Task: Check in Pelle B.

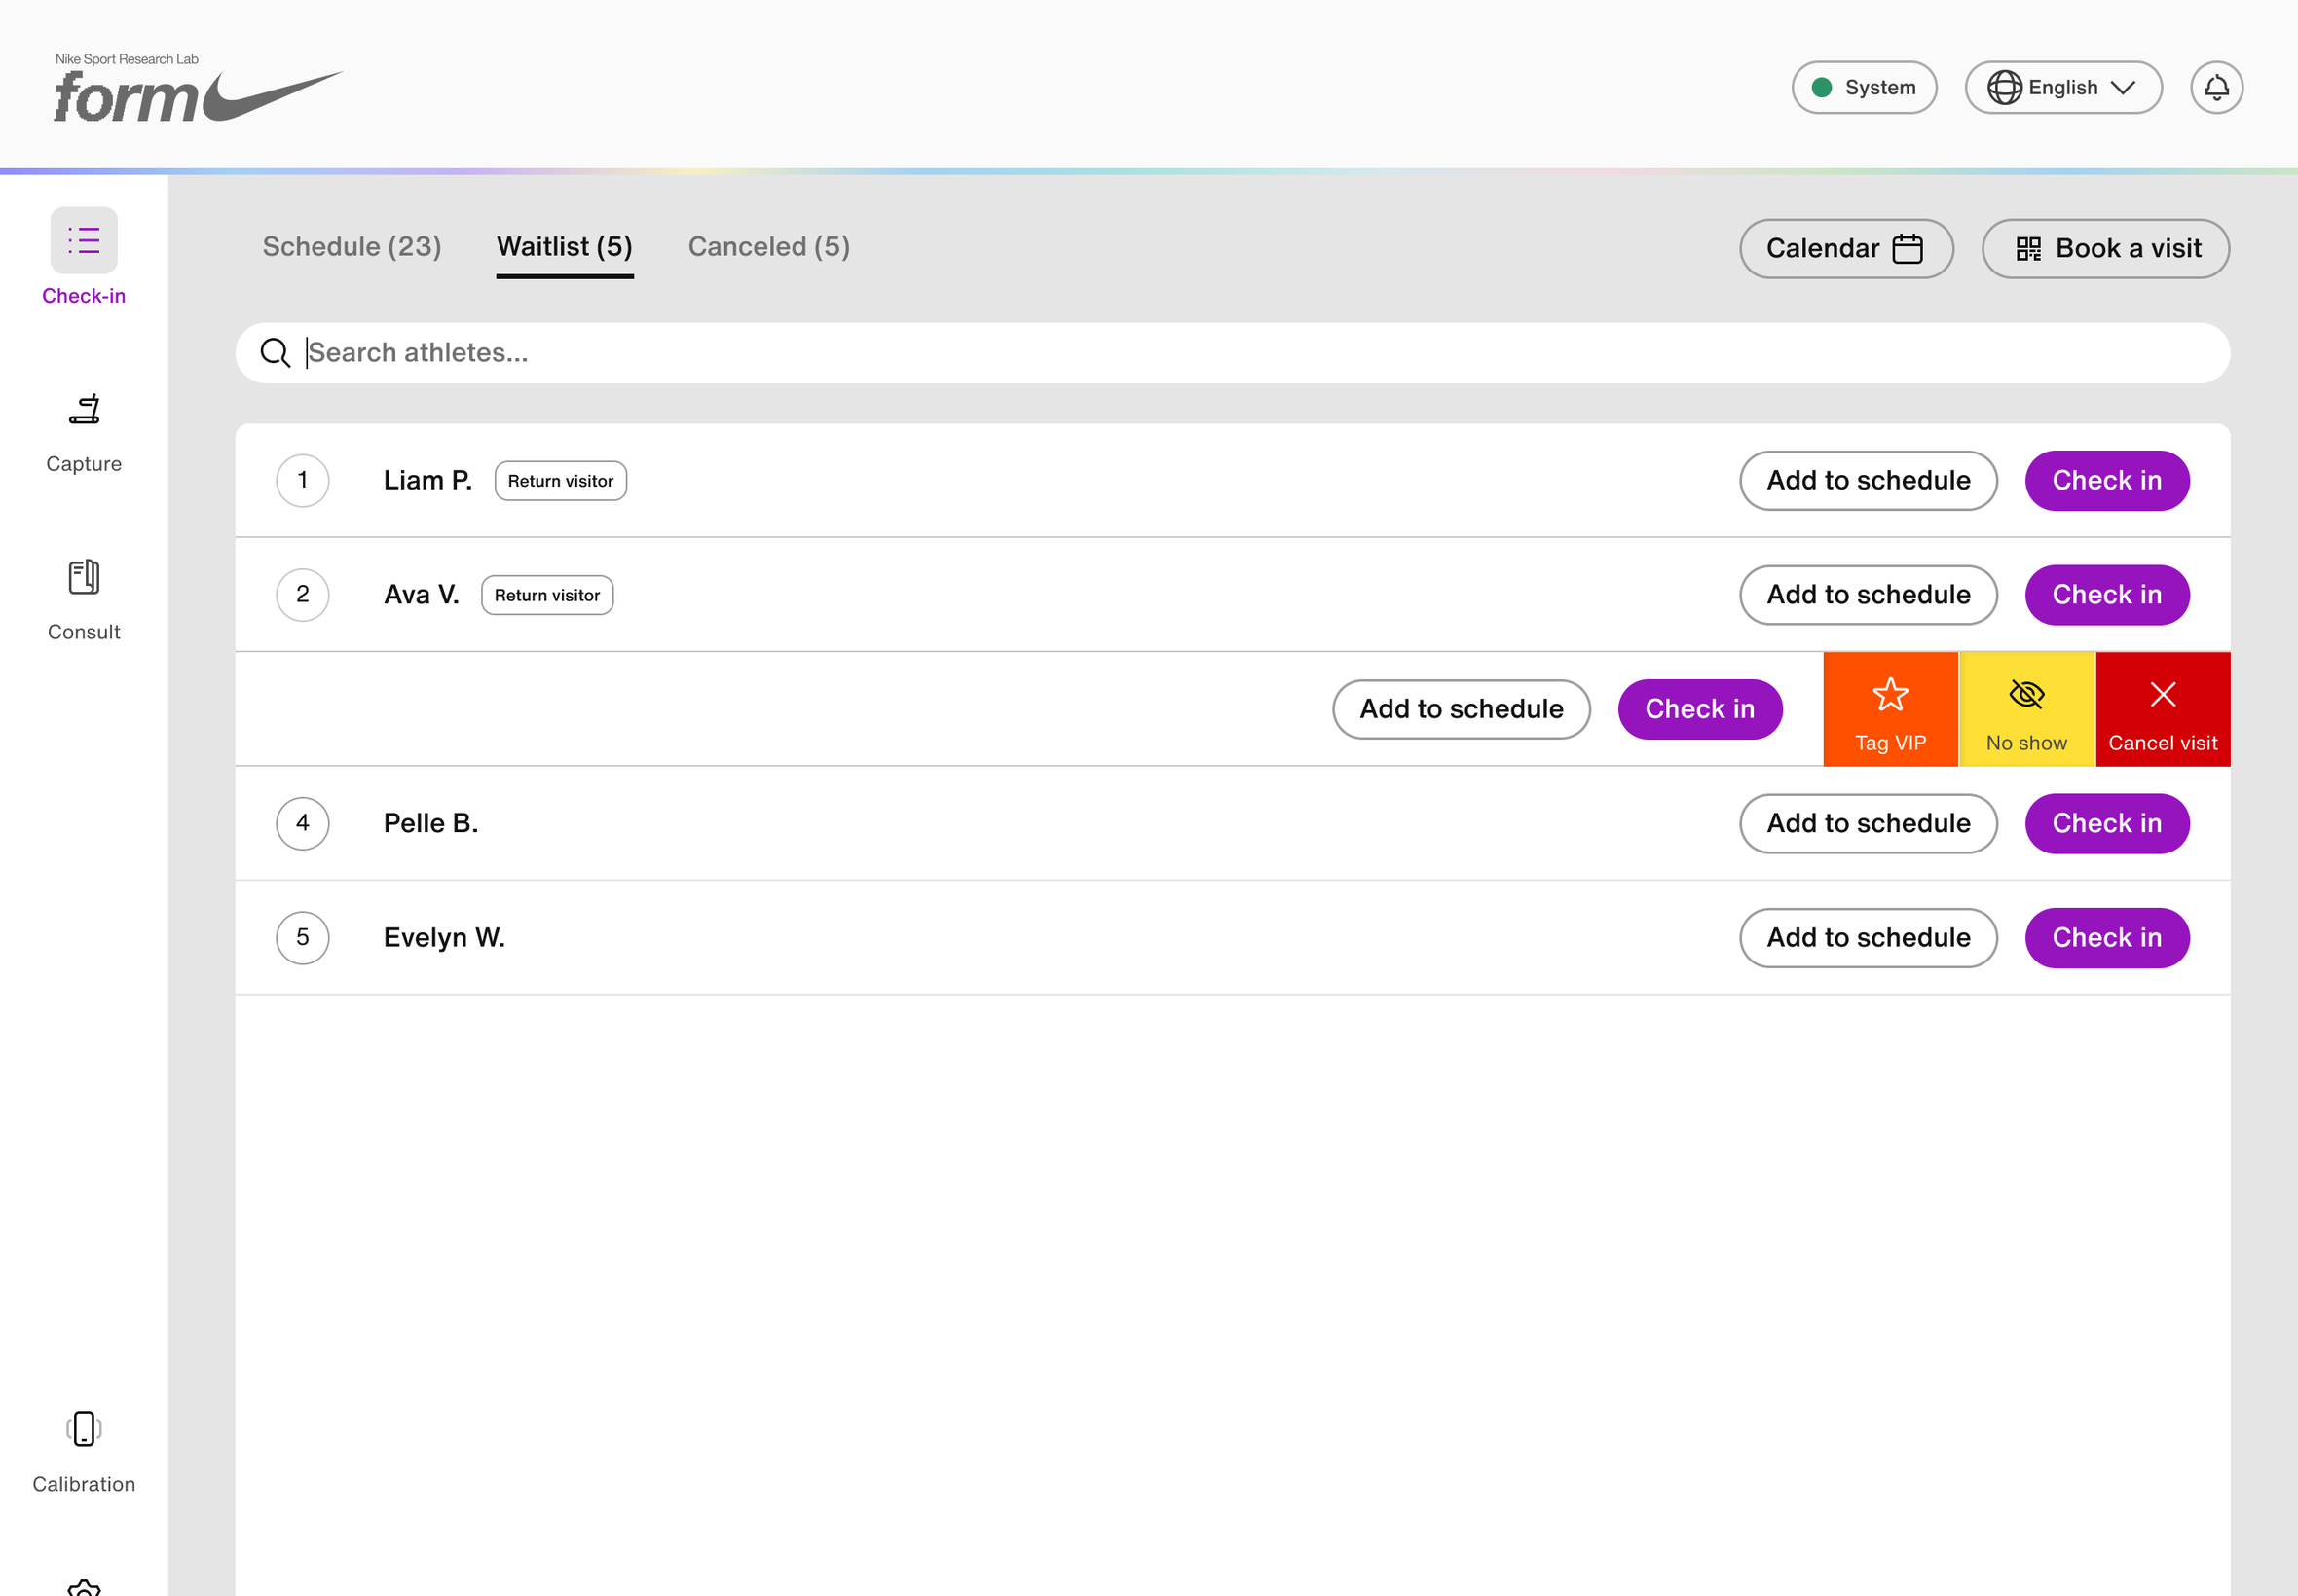Action: 2107,823
